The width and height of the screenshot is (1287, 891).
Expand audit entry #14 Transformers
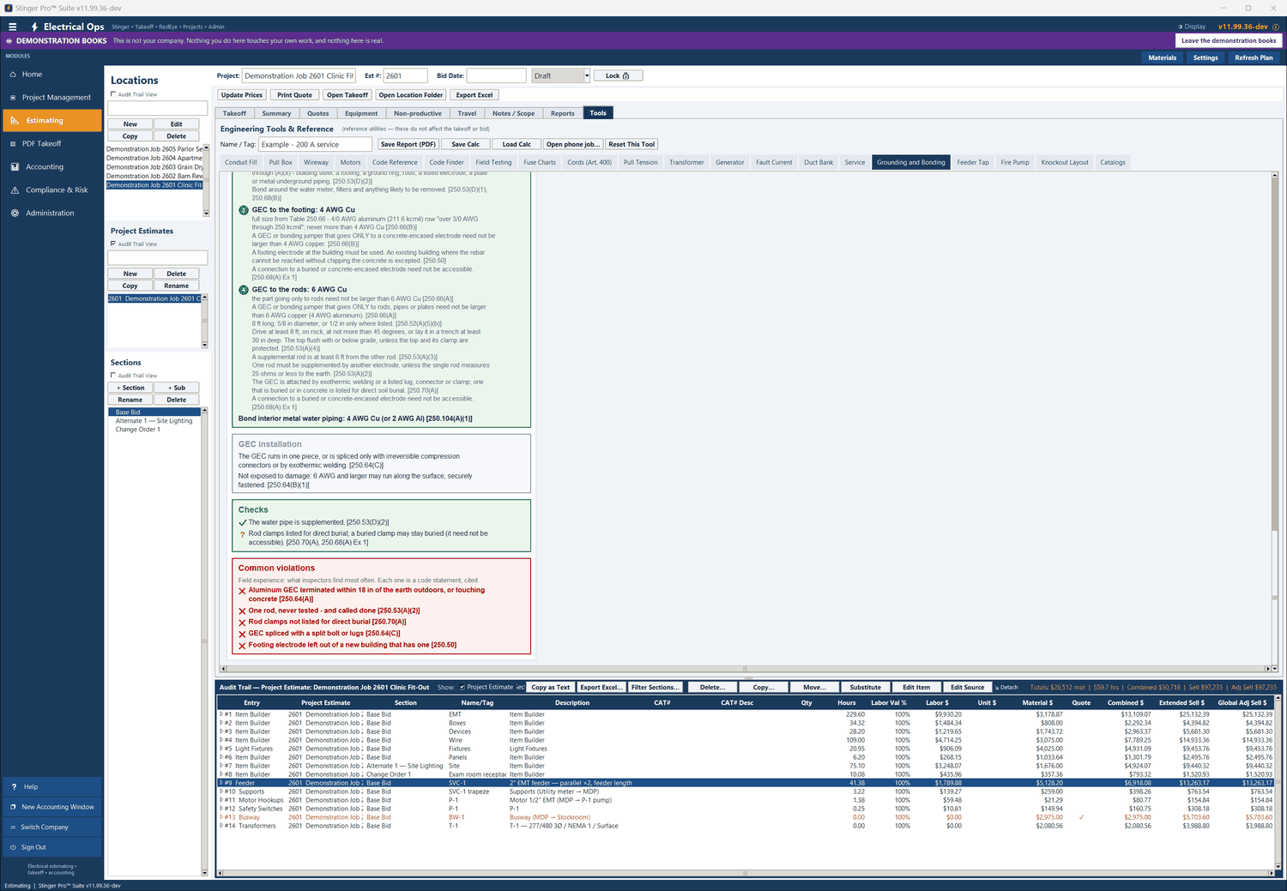[221, 826]
